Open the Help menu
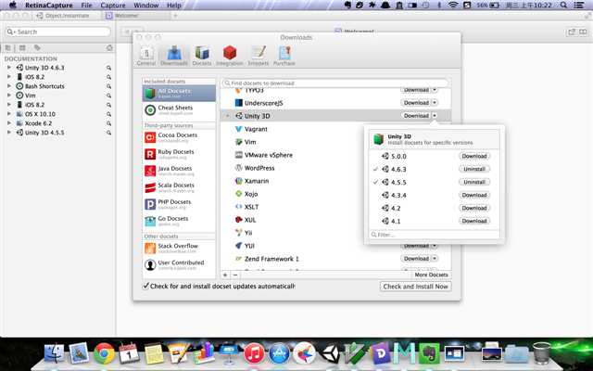This screenshot has height=371, width=593. 174,6
